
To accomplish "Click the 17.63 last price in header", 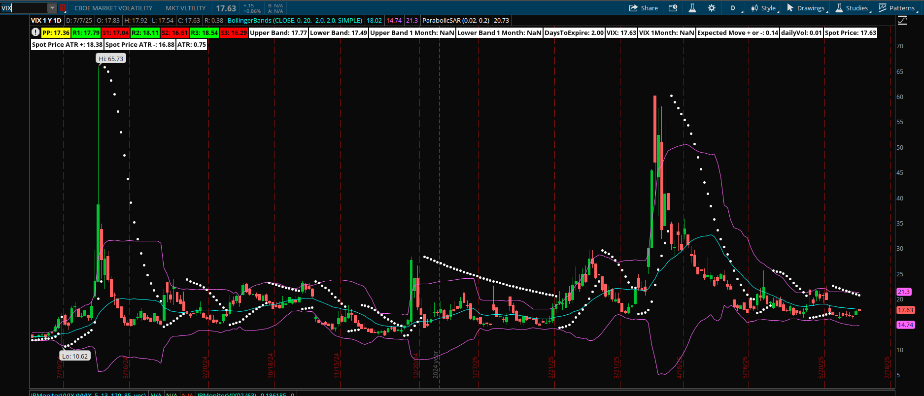I will (x=226, y=8).
